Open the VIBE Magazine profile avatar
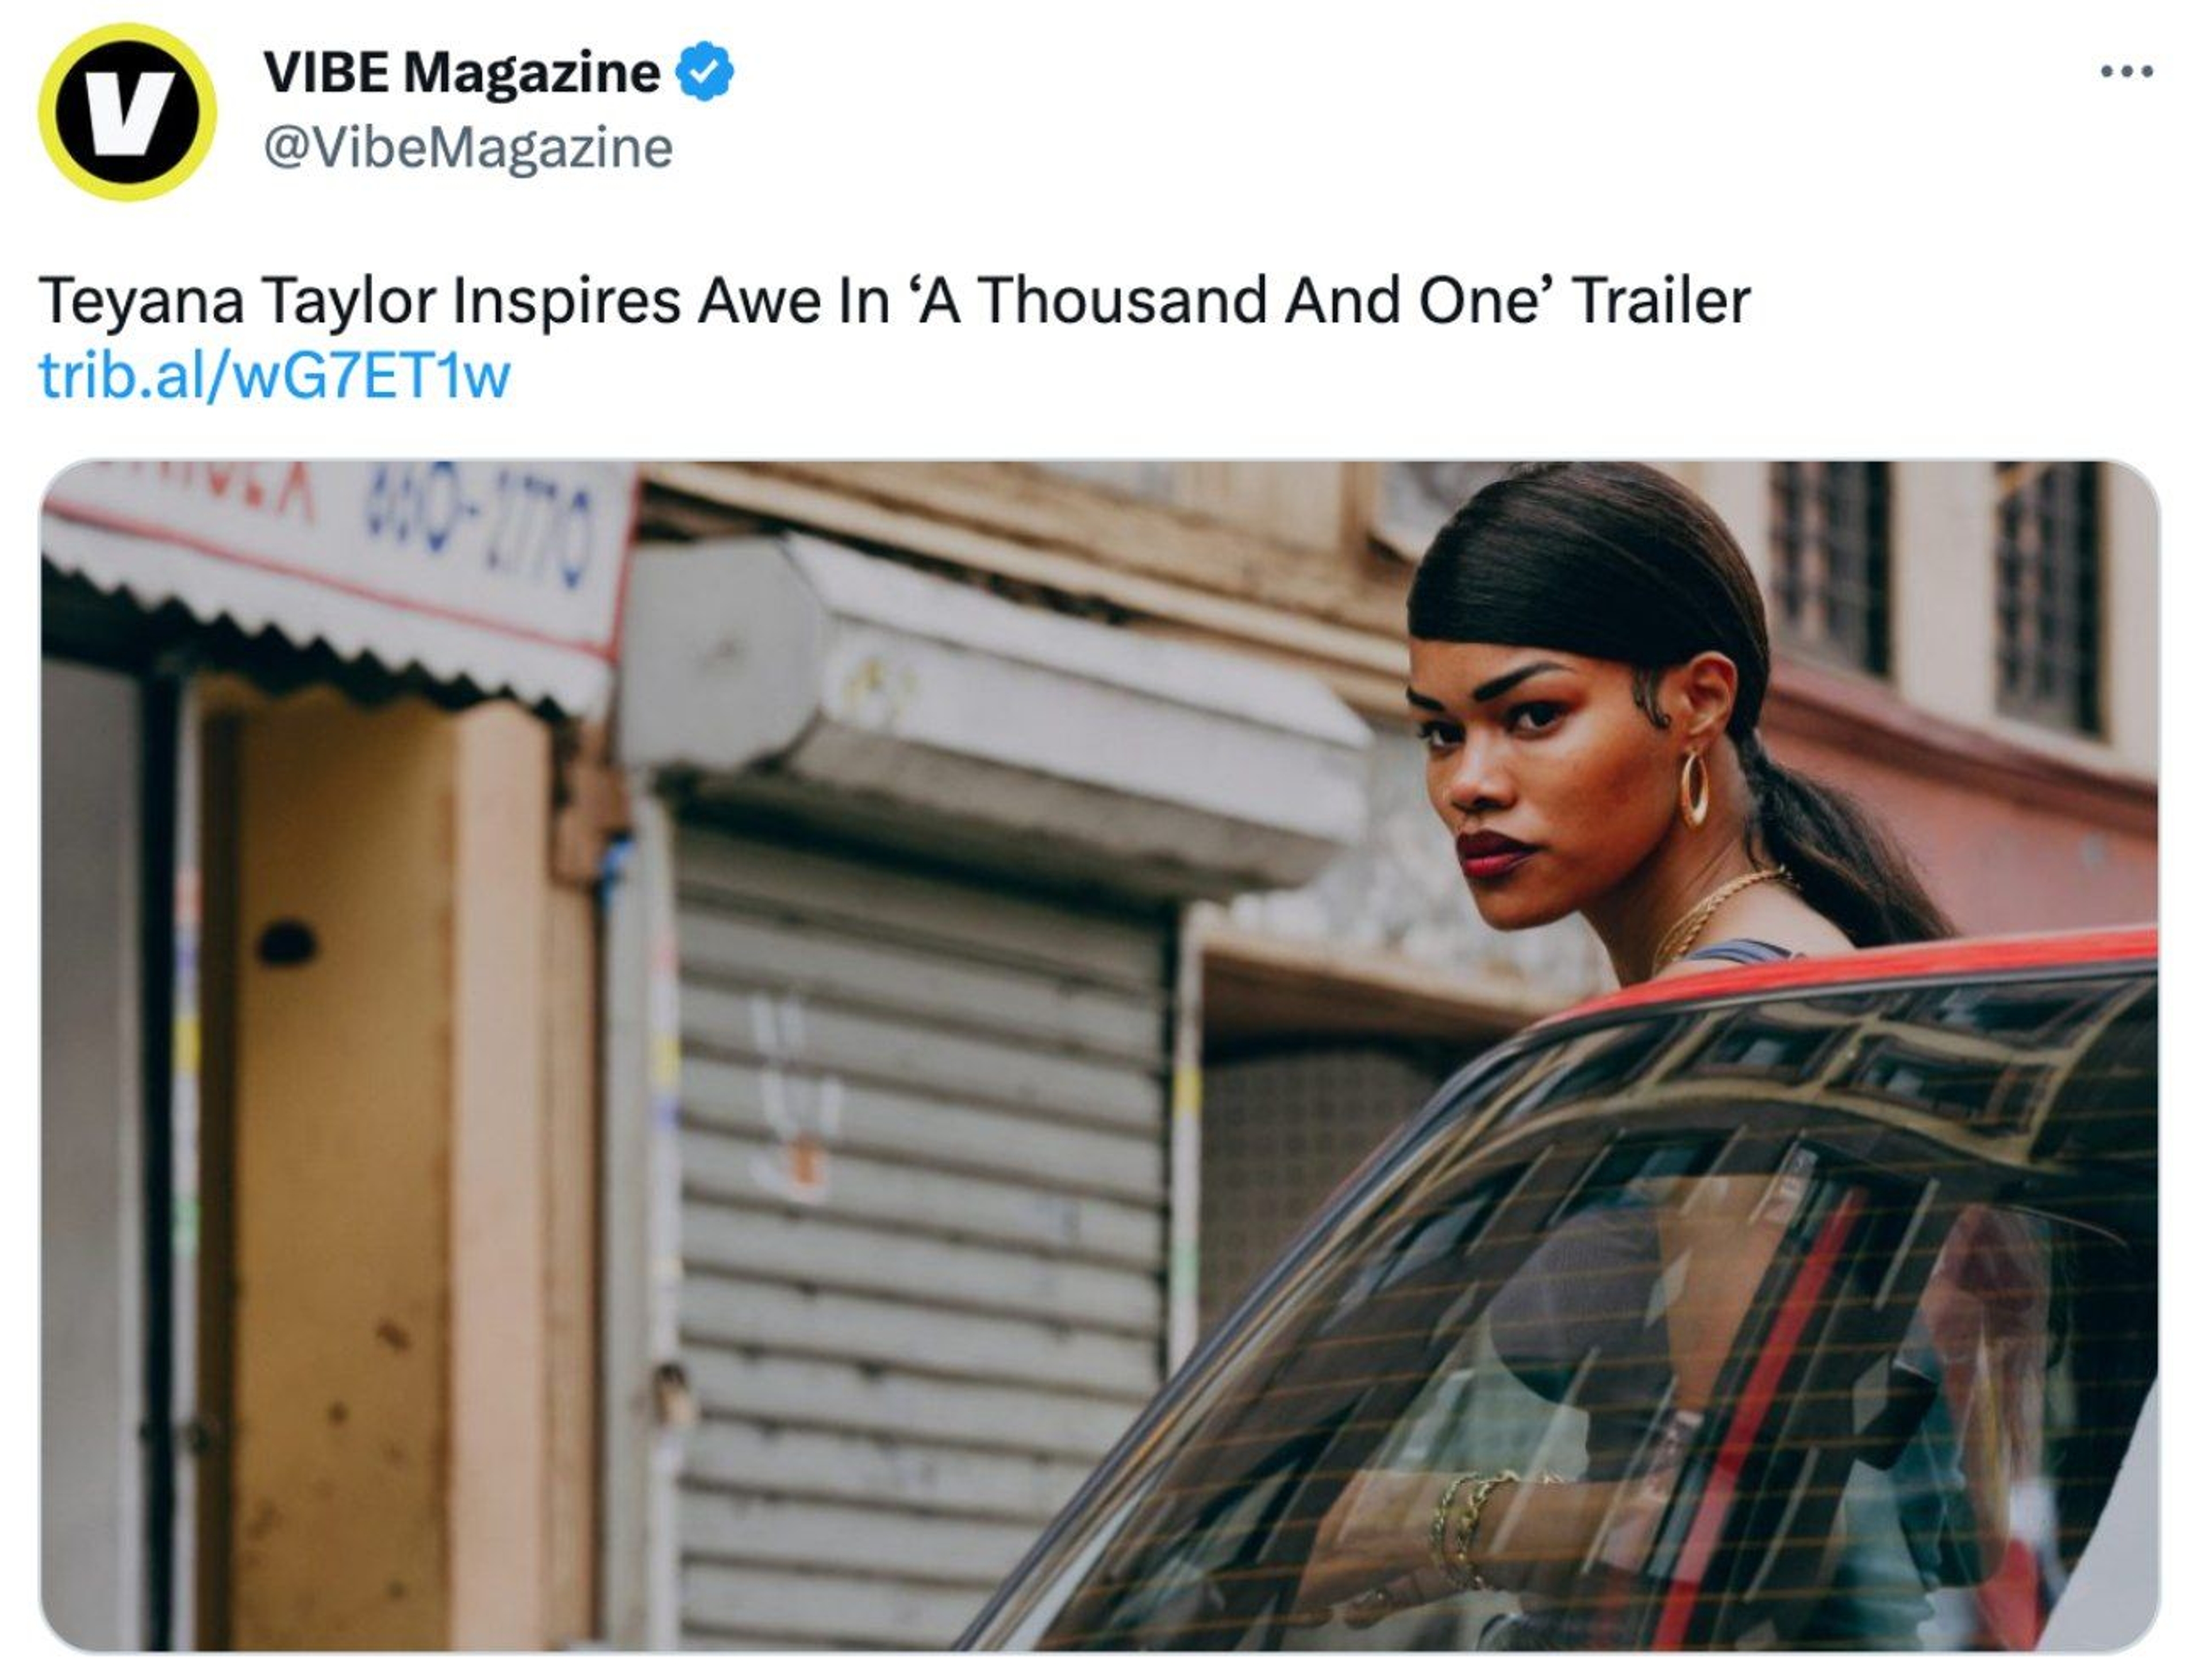Image resolution: width=2207 pixels, height=1680 pixels. [x=127, y=112]
